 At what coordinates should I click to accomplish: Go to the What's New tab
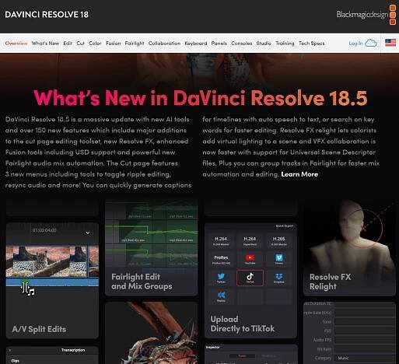coord(45,44)
